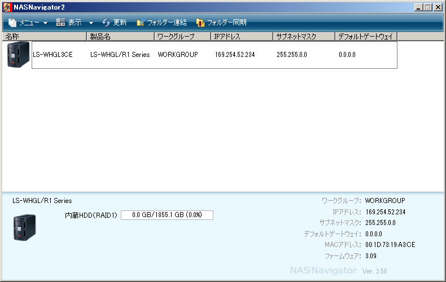This screenshot has width=446, height=282.
Task: Click subnet mask value in details panel
Action: [x=381, y=223]
